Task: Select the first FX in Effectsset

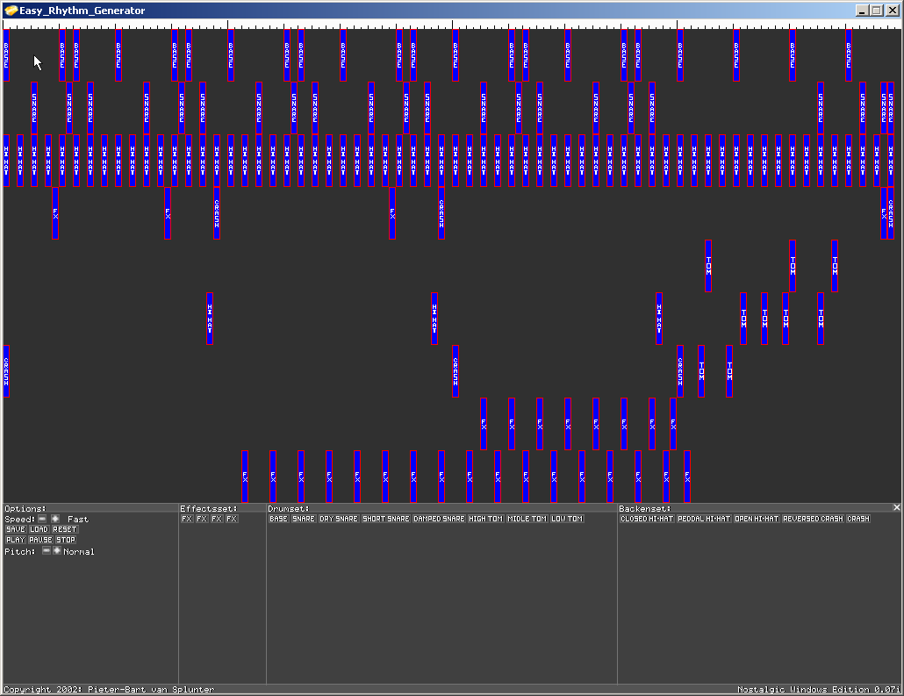Action: point(186,519)
